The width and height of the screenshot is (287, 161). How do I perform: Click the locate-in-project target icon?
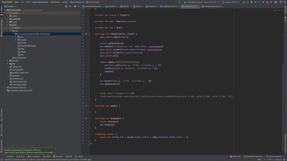click(x=66, y=6)
